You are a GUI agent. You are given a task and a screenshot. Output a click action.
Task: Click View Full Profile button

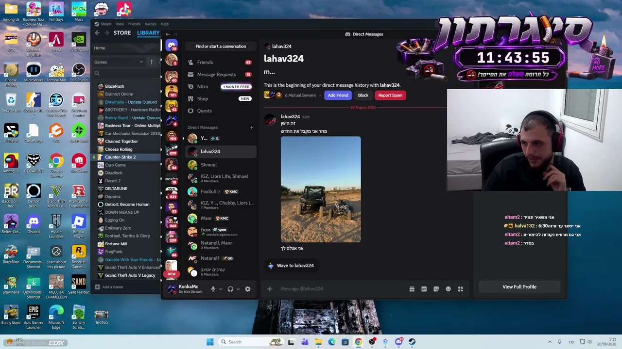point(519,287)
